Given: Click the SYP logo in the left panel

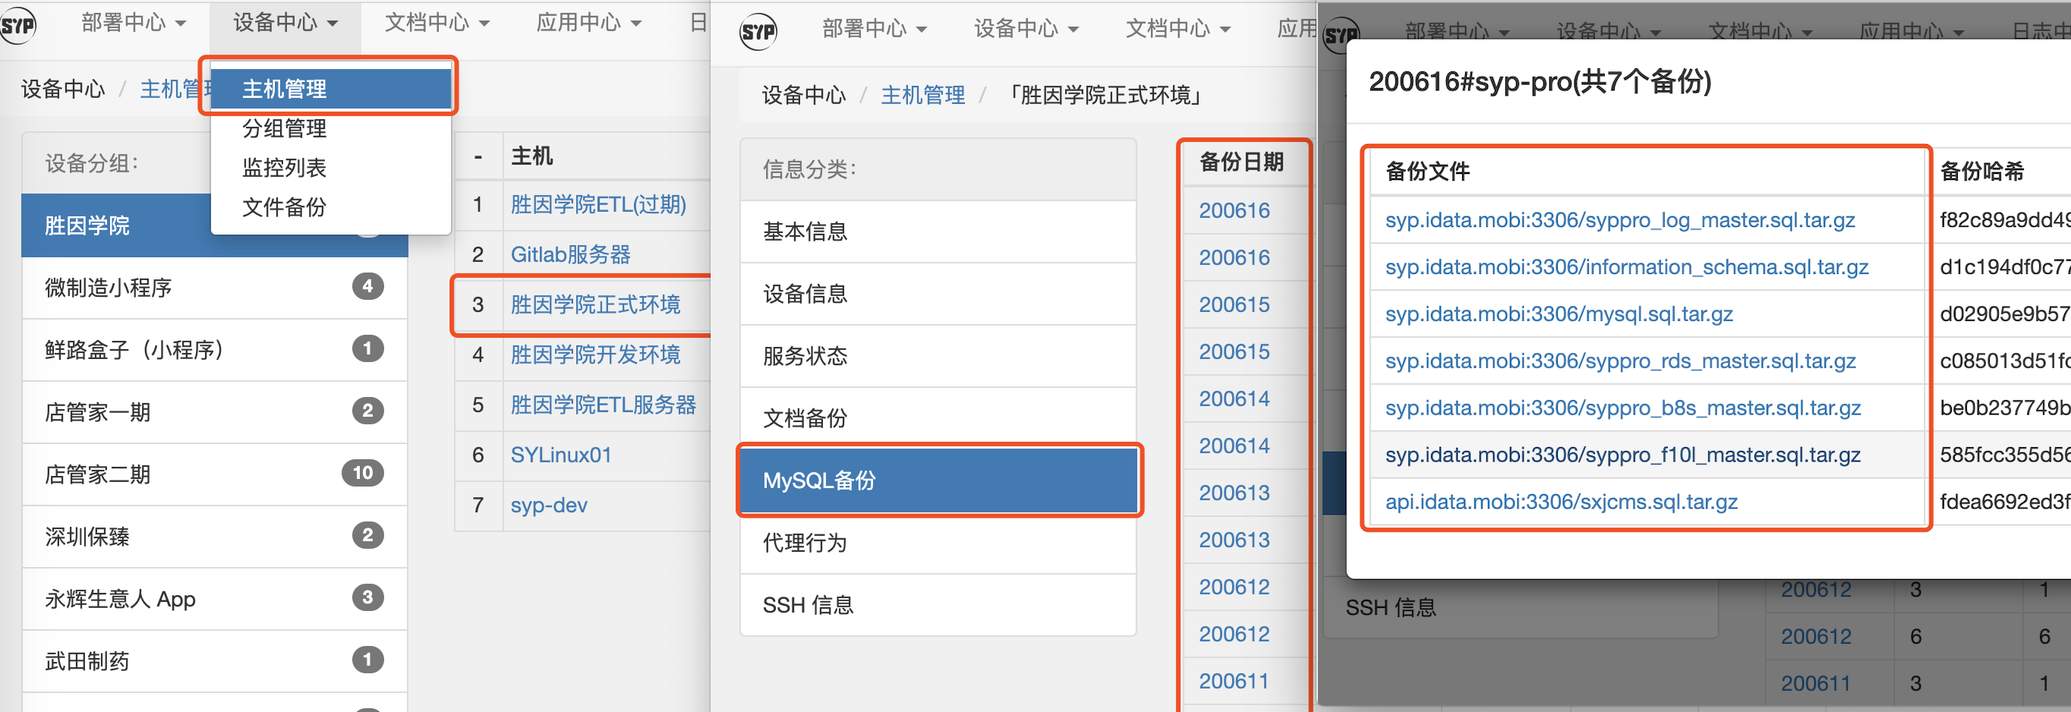Looking at the screenshot, I should [x=17, y=26].
